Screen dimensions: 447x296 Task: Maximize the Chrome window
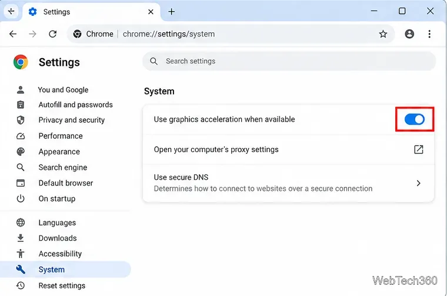[x=402, y=11]
